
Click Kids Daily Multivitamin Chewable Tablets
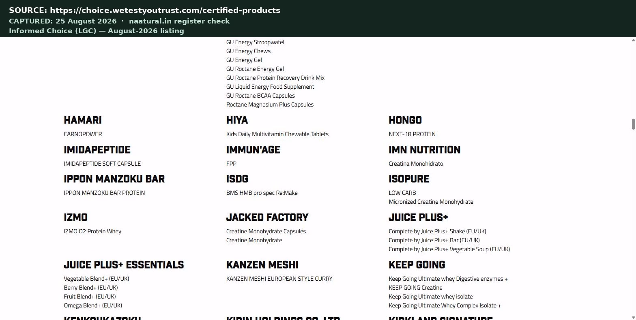coord(277,134)
